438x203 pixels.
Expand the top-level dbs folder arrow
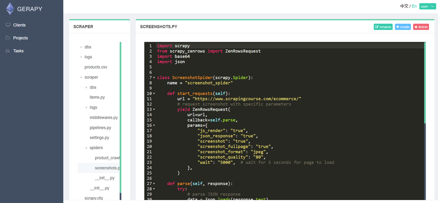point(81,47)
